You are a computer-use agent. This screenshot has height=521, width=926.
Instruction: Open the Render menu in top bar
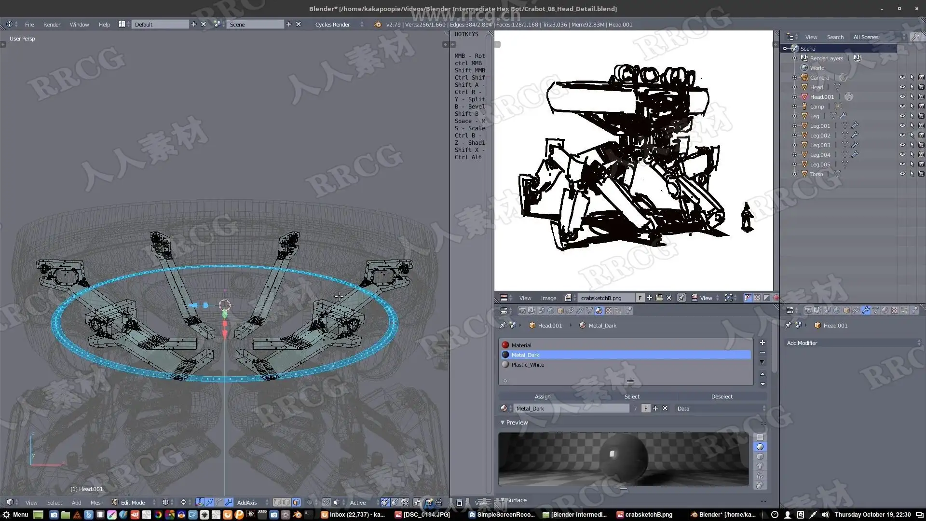[52, 25]
